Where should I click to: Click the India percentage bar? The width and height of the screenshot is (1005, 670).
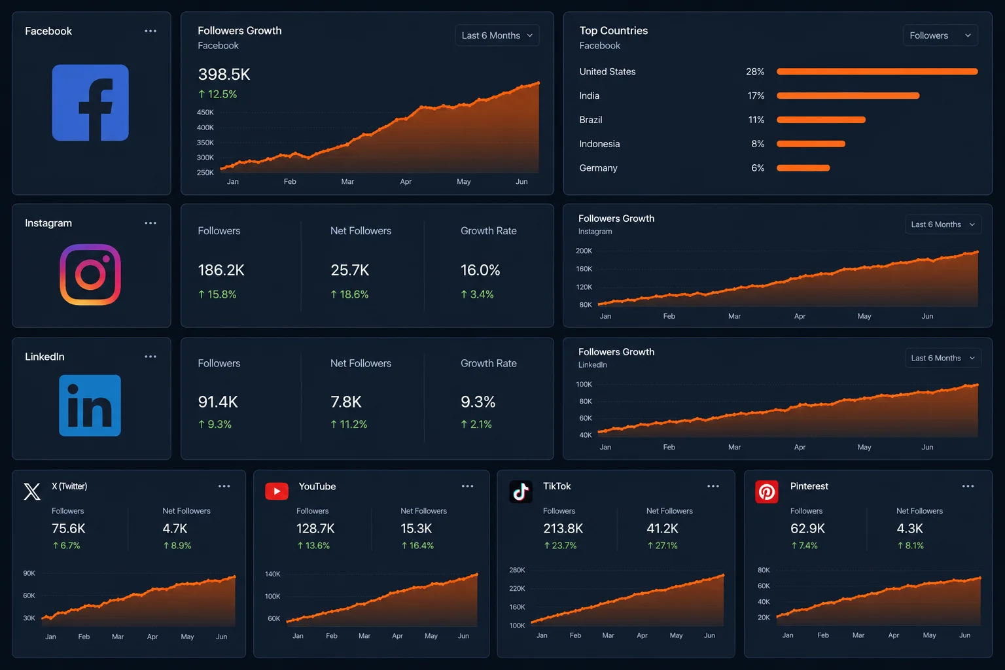pos(848,96)
